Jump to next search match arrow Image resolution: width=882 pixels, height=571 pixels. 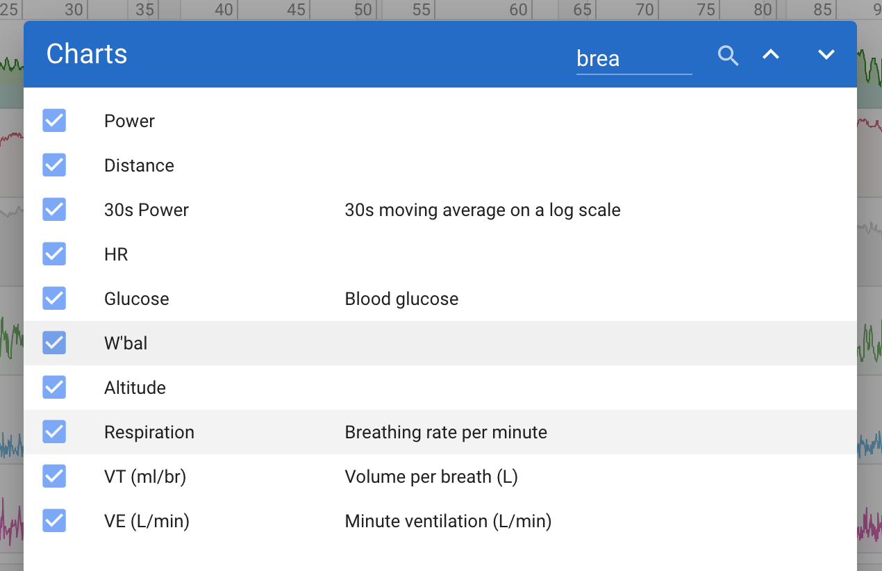click(826, 54)
